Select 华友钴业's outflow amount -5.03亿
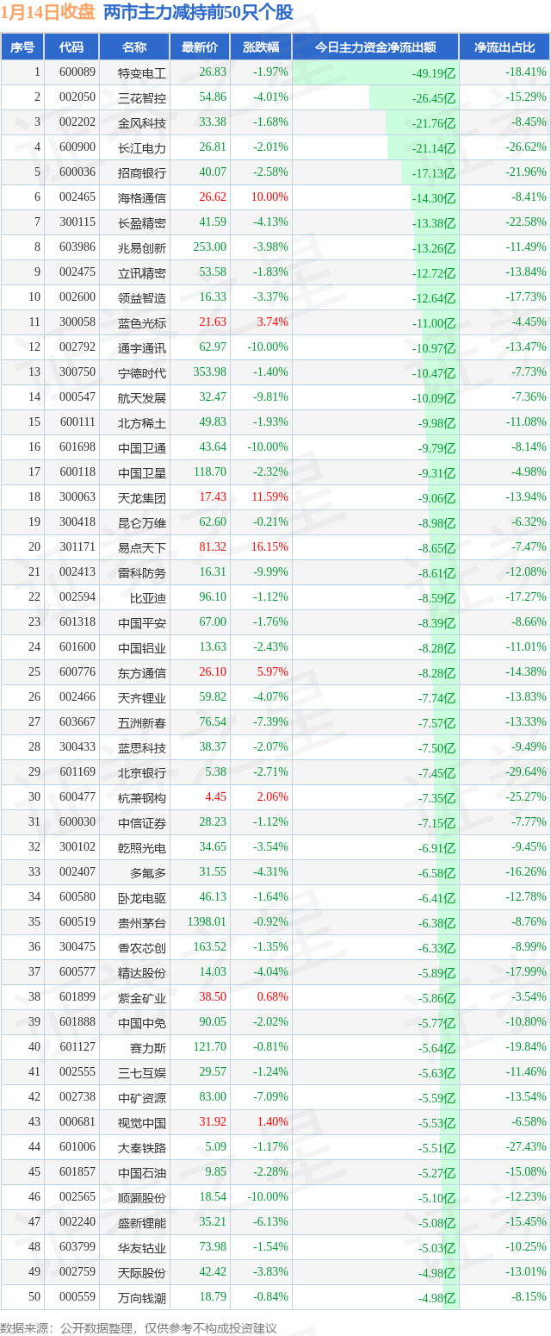 coord(436,1248)
